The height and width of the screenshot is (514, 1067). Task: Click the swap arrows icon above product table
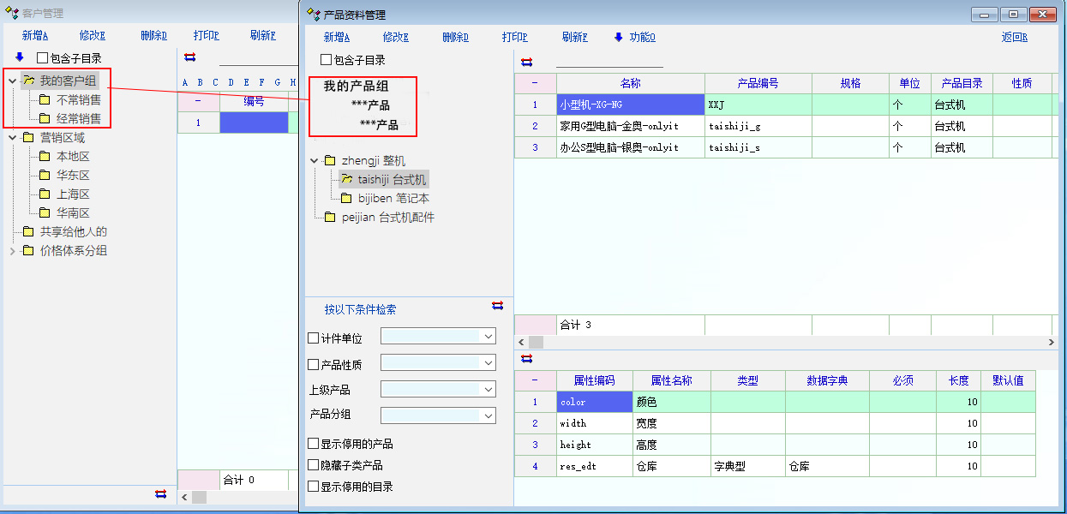click(526, 62)
